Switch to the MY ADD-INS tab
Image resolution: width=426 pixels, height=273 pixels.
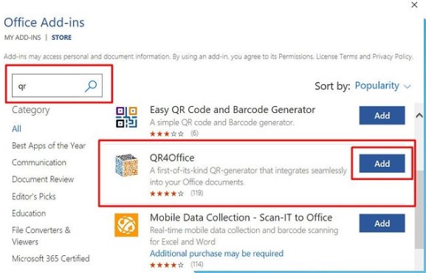point(23,38)
